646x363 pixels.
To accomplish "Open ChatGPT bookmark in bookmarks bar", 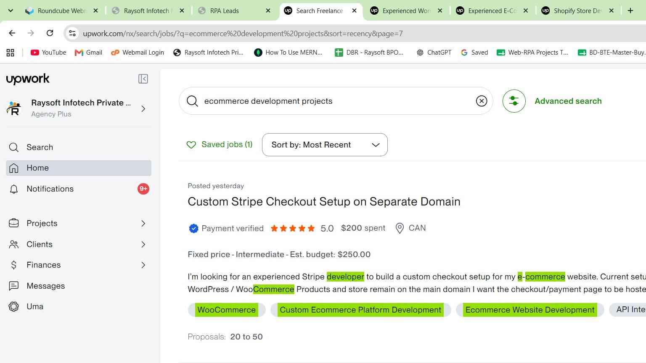I will (x=434, y=53).
